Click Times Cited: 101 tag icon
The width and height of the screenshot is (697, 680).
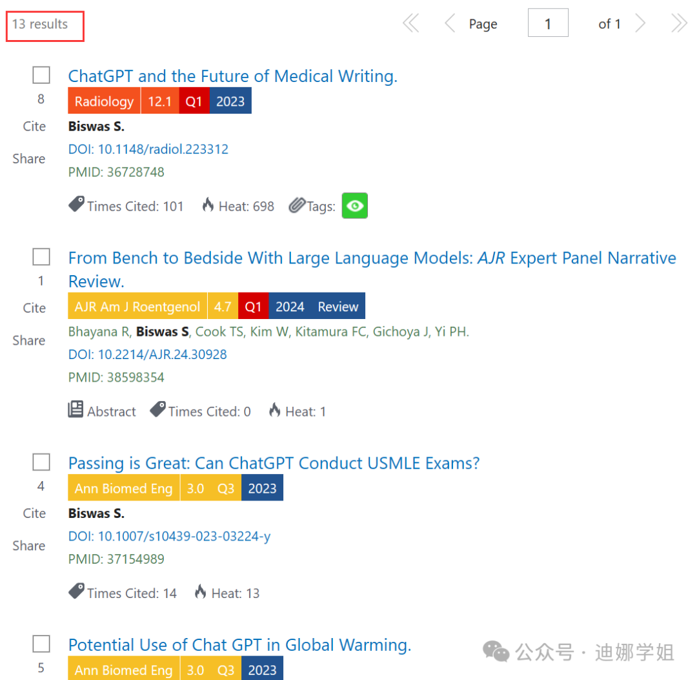point(76,205)
